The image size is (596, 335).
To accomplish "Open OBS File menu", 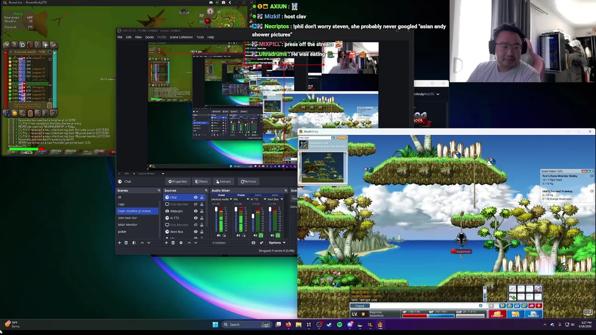I will 120,37.
